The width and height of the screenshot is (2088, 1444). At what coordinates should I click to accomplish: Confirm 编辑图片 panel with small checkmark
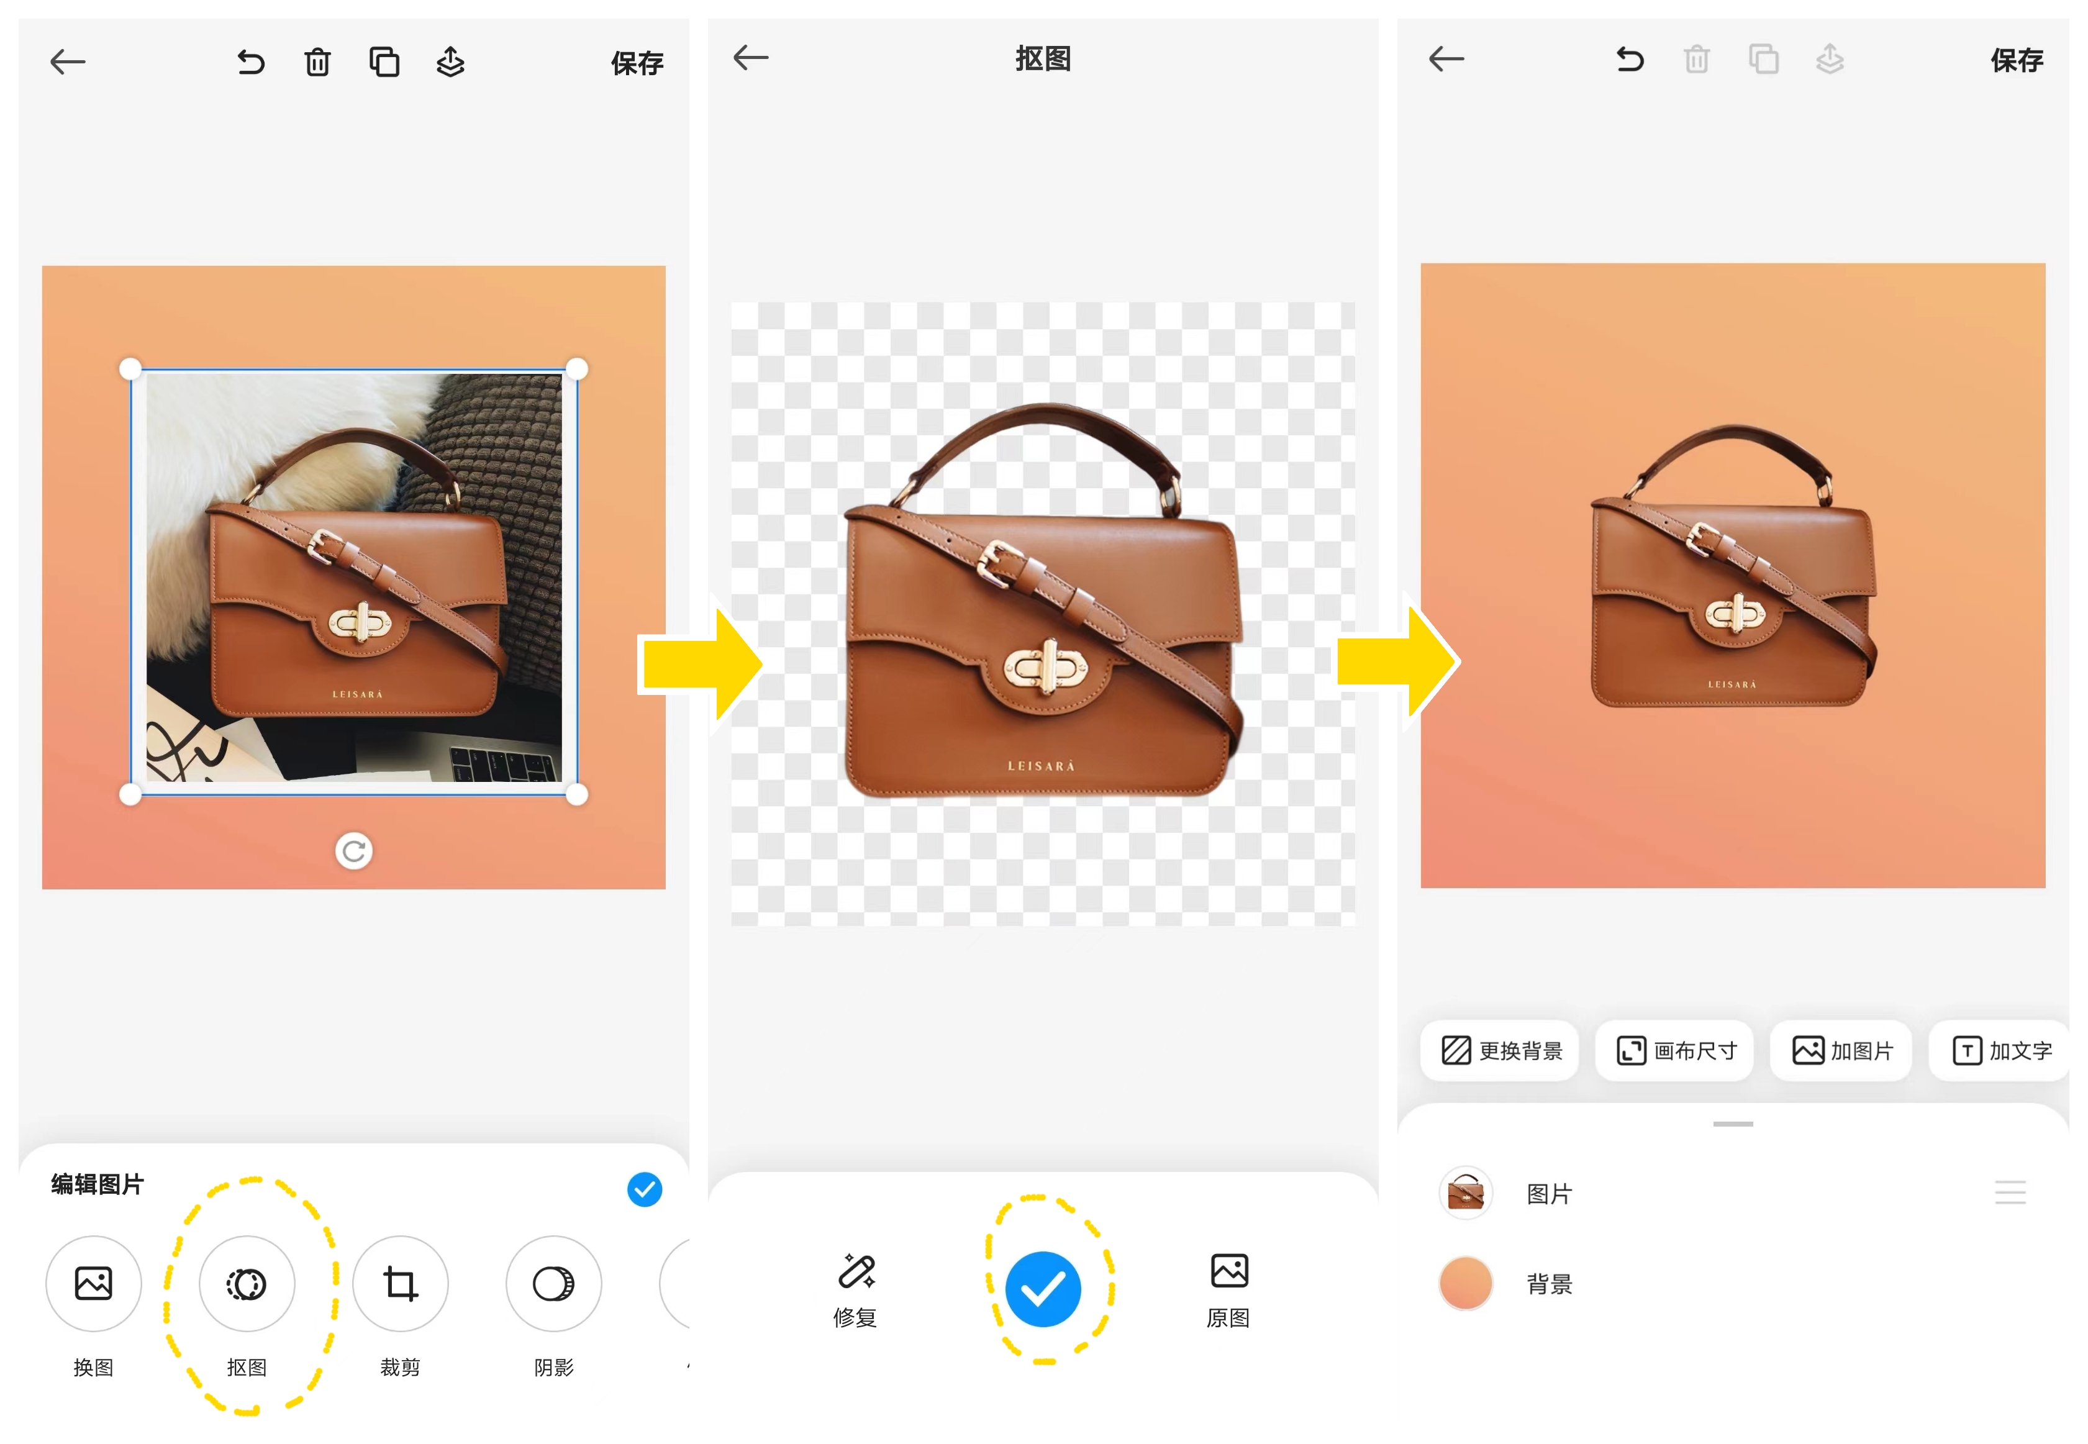click(644, 1189)
